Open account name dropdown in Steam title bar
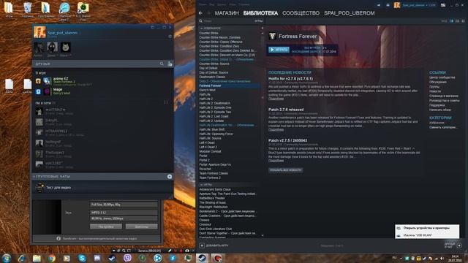This screenshot has height=263, width=468. click(418, 5)
